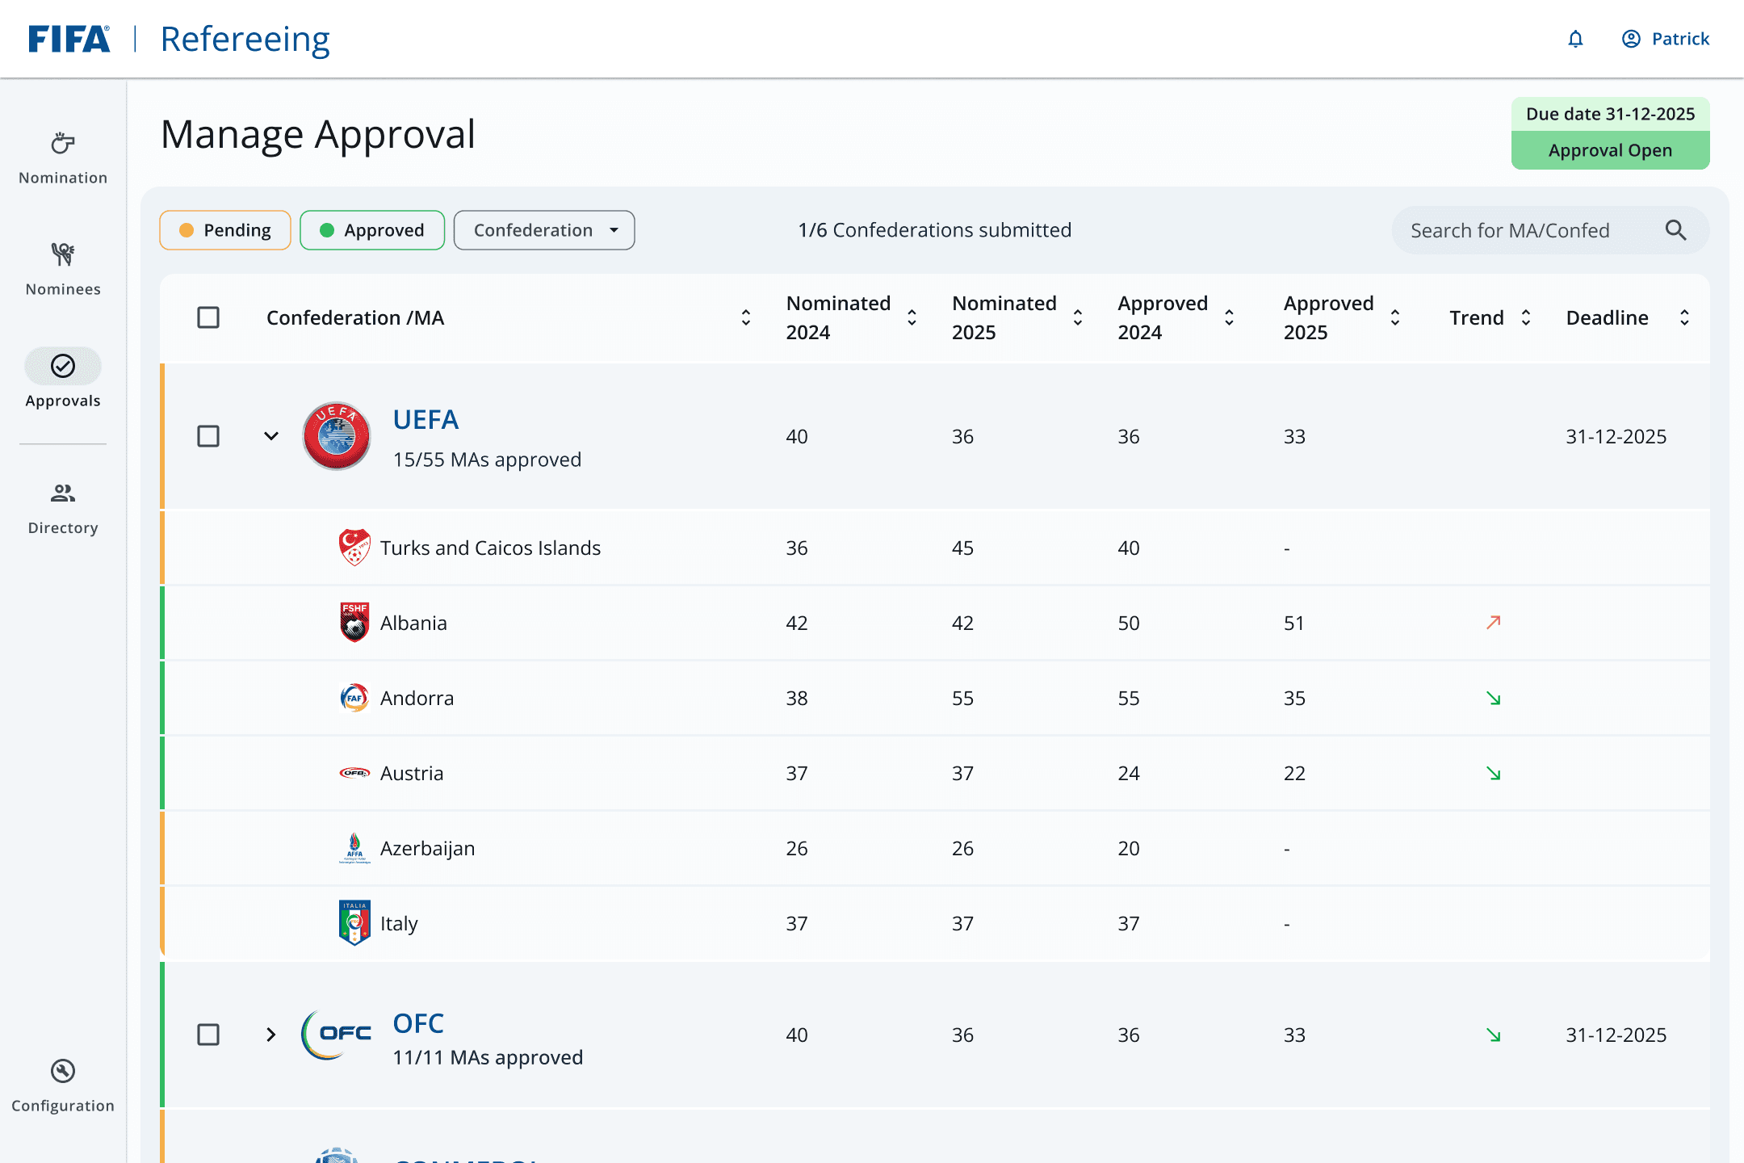Image resolution: width=1744 pixels, height=1163 pixels.
Task: Click the Patrick account name
Action: pos(1680,39)
